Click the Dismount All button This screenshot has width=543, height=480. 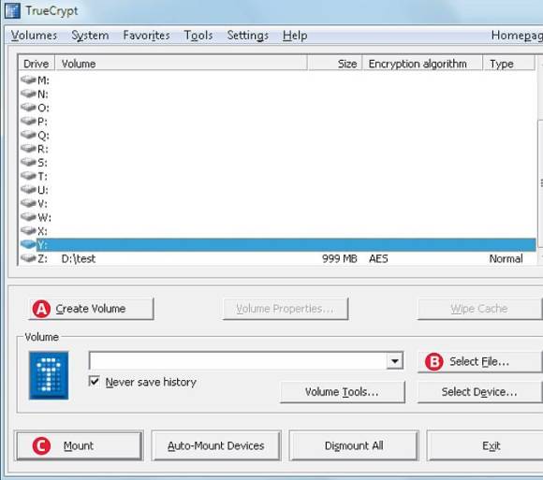354,445
